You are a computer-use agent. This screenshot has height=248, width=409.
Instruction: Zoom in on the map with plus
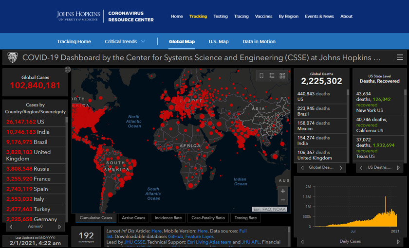[283, 191]
